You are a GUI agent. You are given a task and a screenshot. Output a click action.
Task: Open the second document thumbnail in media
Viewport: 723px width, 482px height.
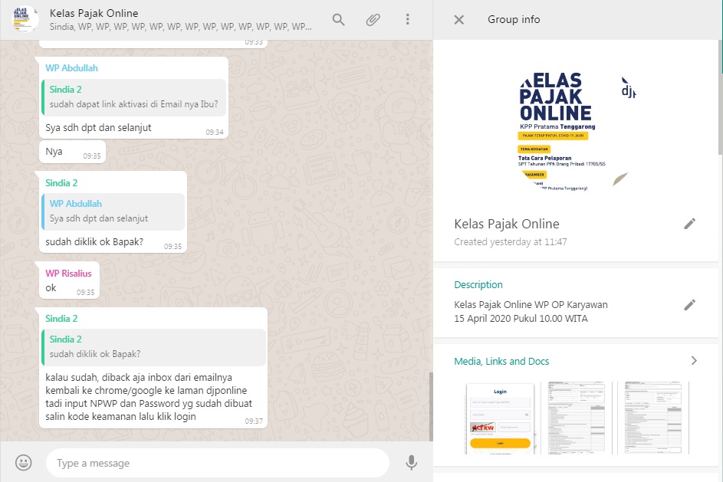point(577,418)
